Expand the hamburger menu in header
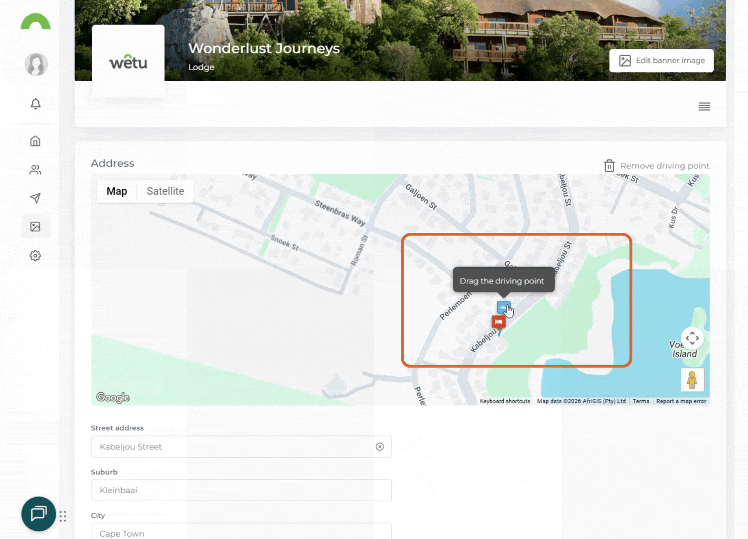The height and width of the screenshot is (539, 748). click(704, 107)
